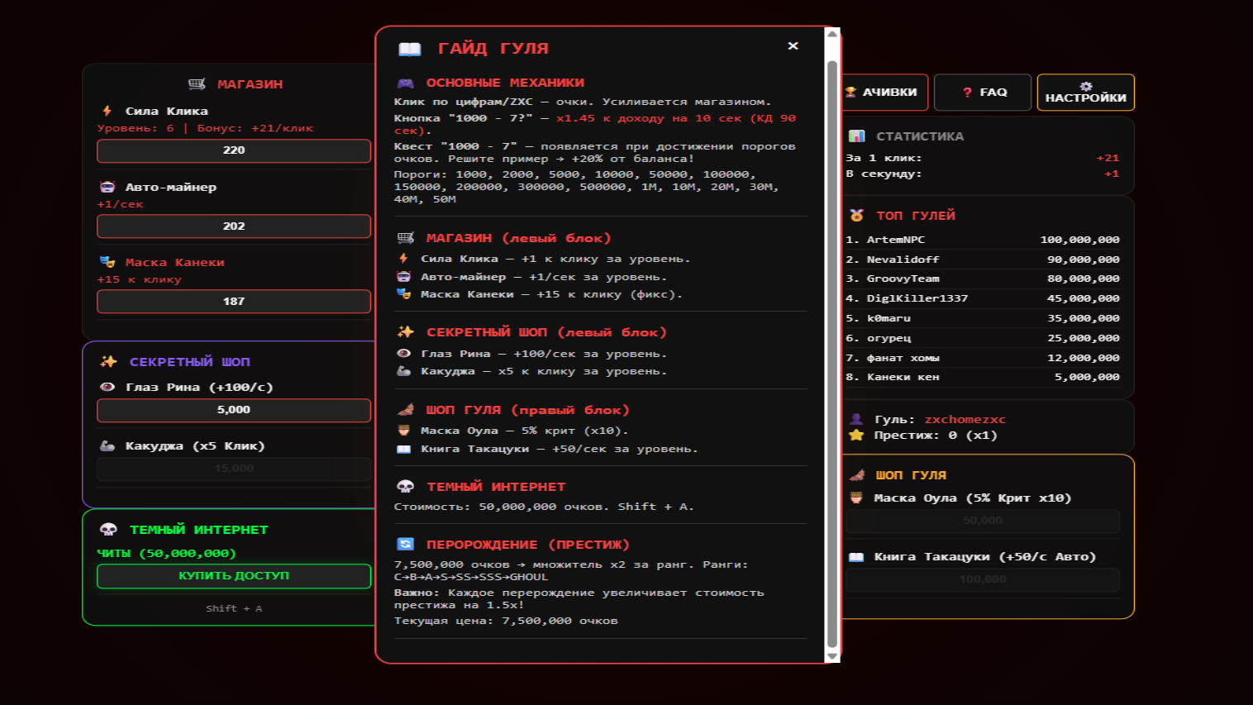
Task: Click guide scrollbar down arrow
Action: 832,656
